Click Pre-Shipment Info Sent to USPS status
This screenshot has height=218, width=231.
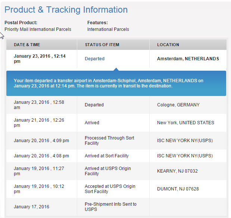pyautogui.click(x=110, y=207)
